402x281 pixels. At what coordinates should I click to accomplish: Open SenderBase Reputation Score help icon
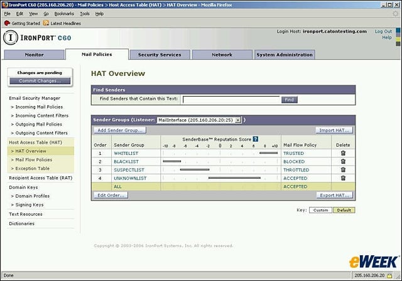(x=256, y=139)
